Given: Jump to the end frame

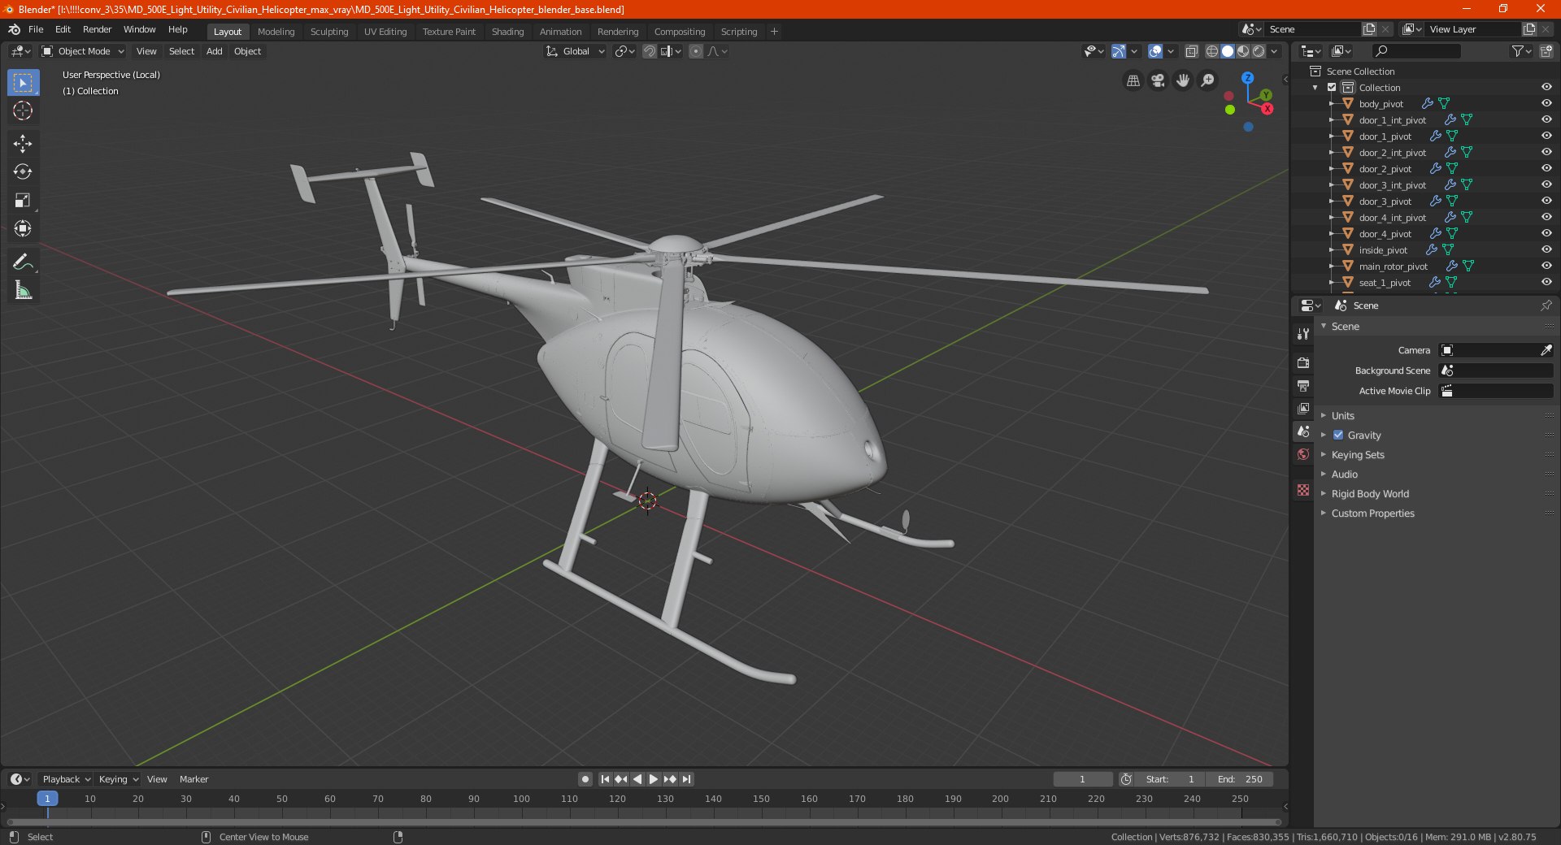Looking at the screenshot, I should tap(687, 779).
